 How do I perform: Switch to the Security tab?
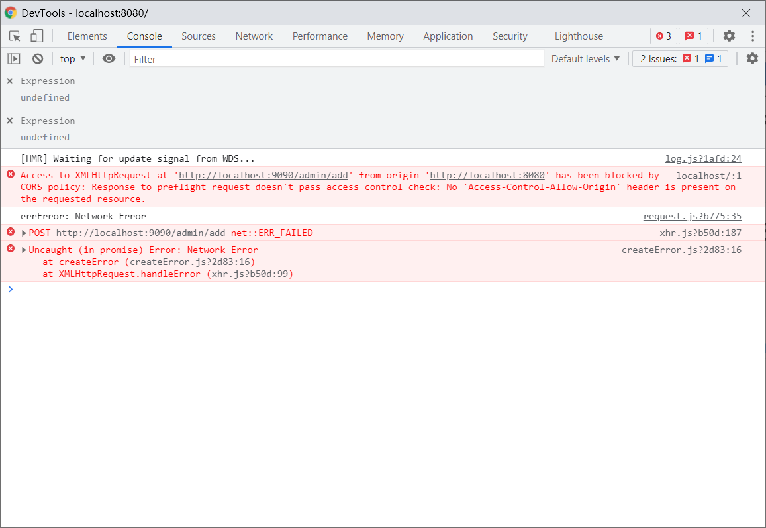click(510, 36)
